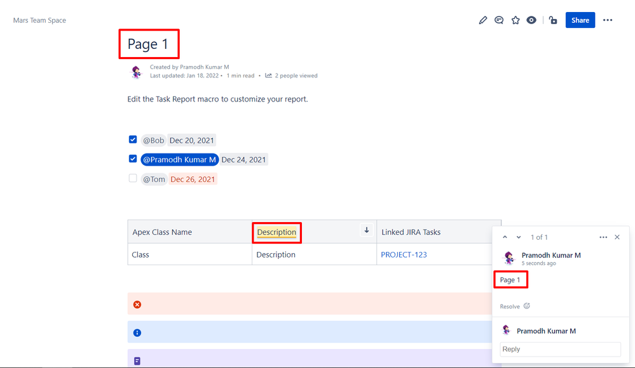
Task: Go to next comment with down chevron
Action: point(519,237)
